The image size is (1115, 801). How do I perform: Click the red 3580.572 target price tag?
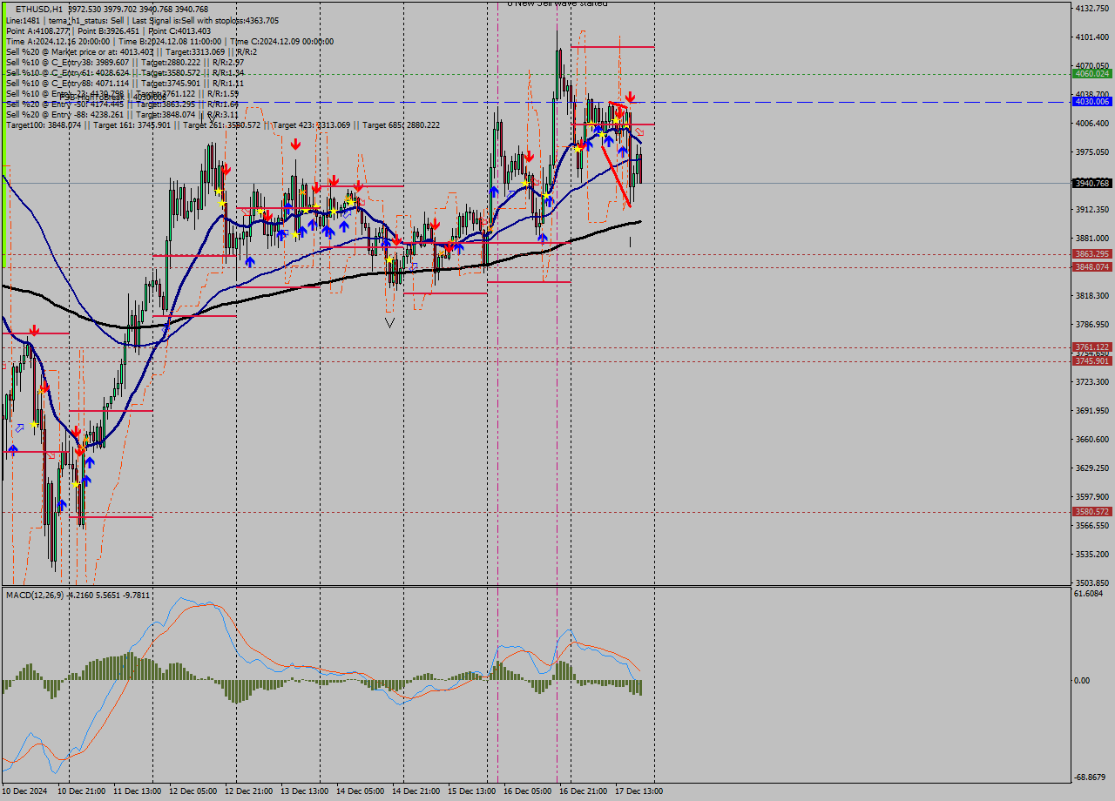click(x=1091, y=512)
